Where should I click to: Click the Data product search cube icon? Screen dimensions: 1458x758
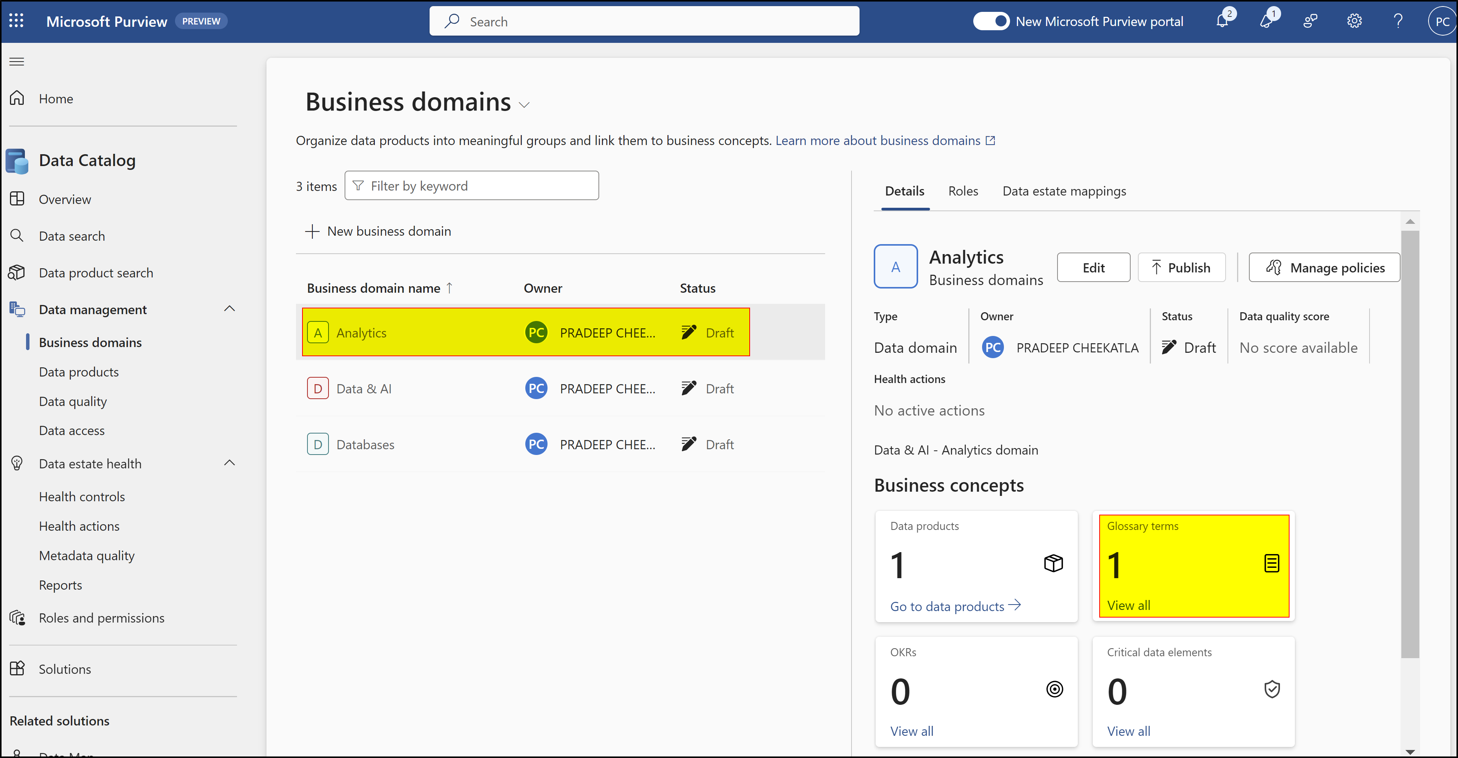17,272
